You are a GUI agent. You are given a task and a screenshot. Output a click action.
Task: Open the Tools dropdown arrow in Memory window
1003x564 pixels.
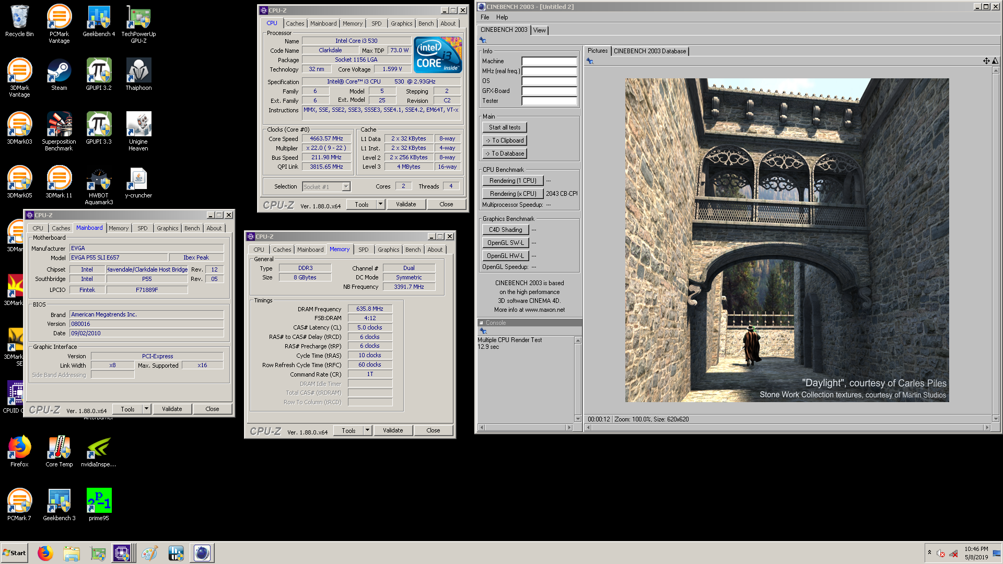pyautogui.click(x=367, y=430)
